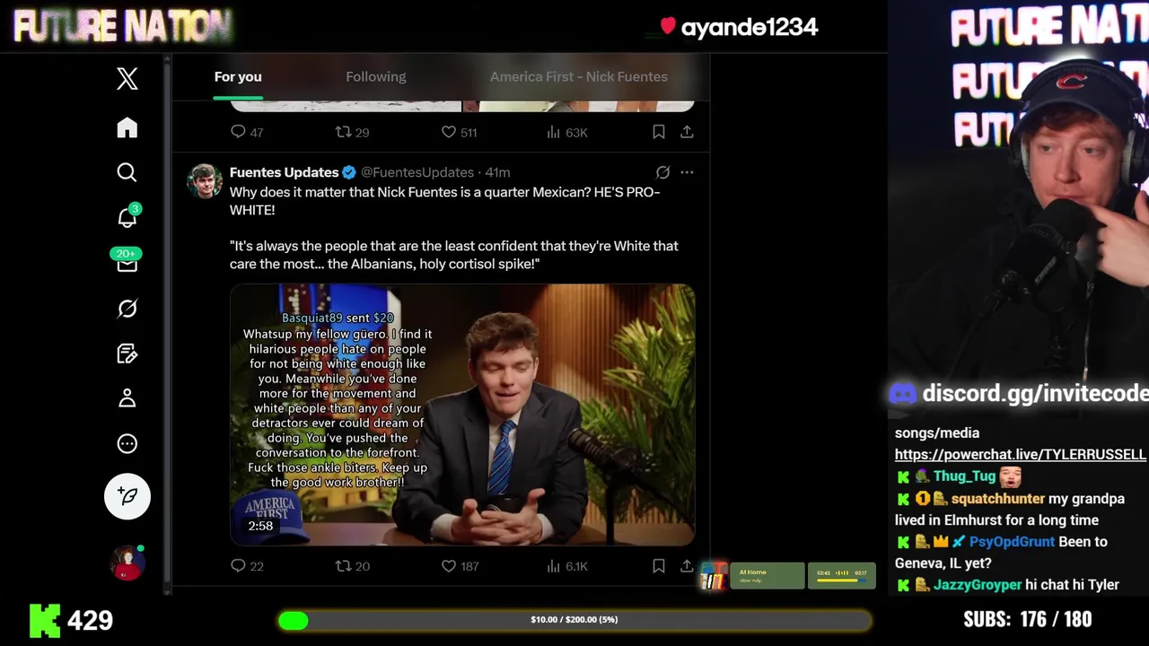Image resolution: width=1149 pixels, height=646 pixels.
Task: Go to the Home feed icon
Action: tap(127, 127)
